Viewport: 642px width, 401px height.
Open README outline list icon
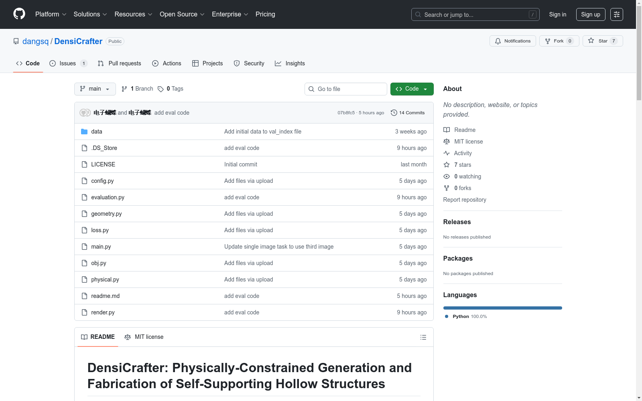(423, 337)
